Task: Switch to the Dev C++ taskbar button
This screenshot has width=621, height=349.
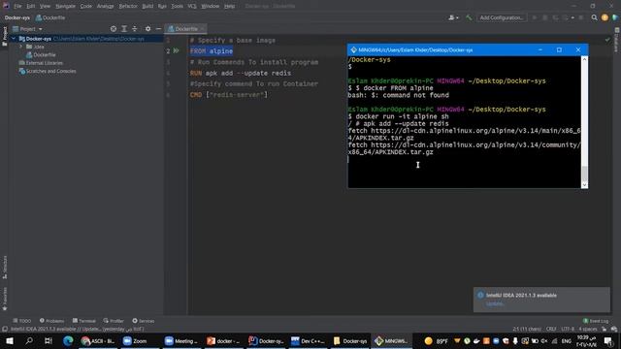Action: tap(308, 340)
